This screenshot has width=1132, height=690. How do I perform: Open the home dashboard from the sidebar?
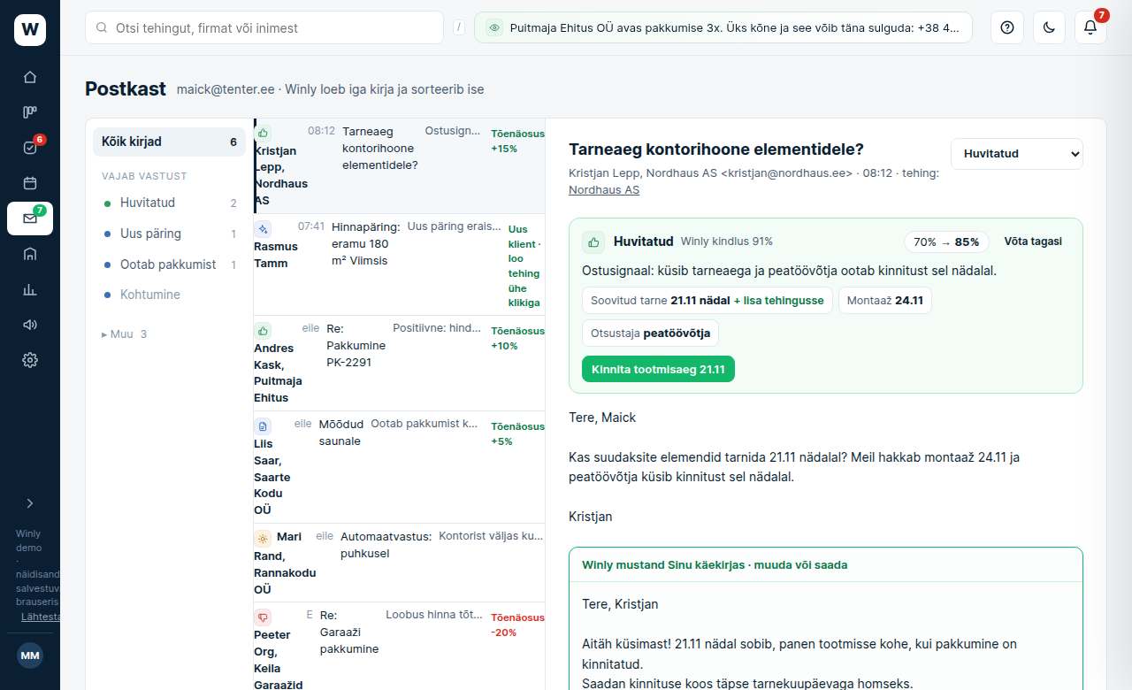(30, 77)
